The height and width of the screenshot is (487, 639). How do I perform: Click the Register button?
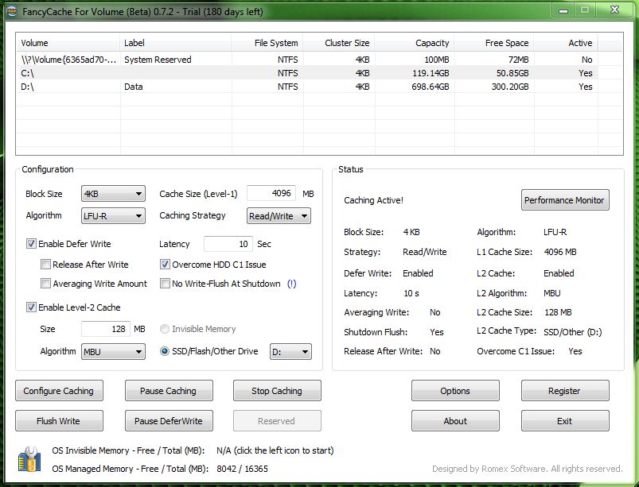pos(565,391)
